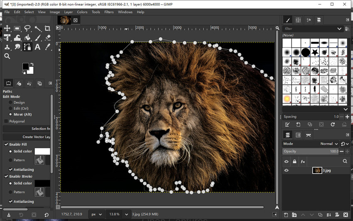The height and width of the screenshot is (221, 353).
Task: Toggle the Polygonal checkbox
Action: tap(6, 121)
